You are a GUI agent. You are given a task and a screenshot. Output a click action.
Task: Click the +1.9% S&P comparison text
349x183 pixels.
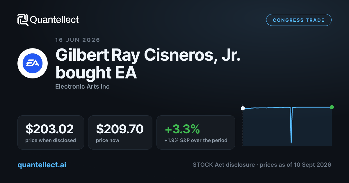pos(196,140)
